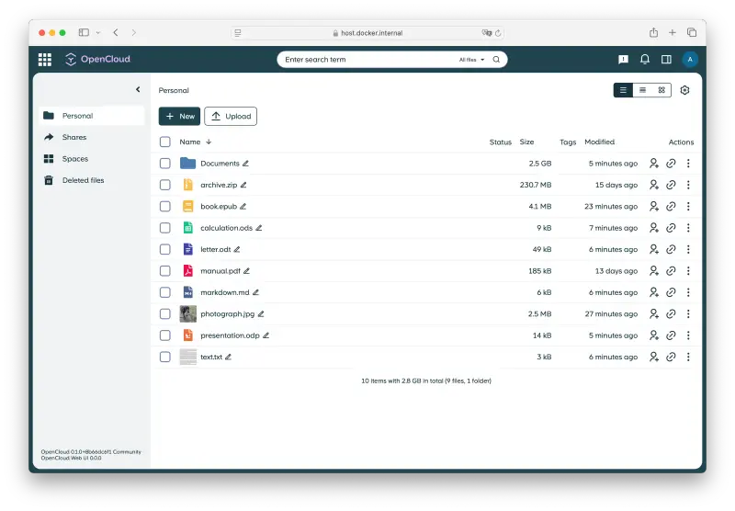The image size is (735, 511).
Task: Open Safari sidebar dropdown chevron
Action: pos(98,32)
